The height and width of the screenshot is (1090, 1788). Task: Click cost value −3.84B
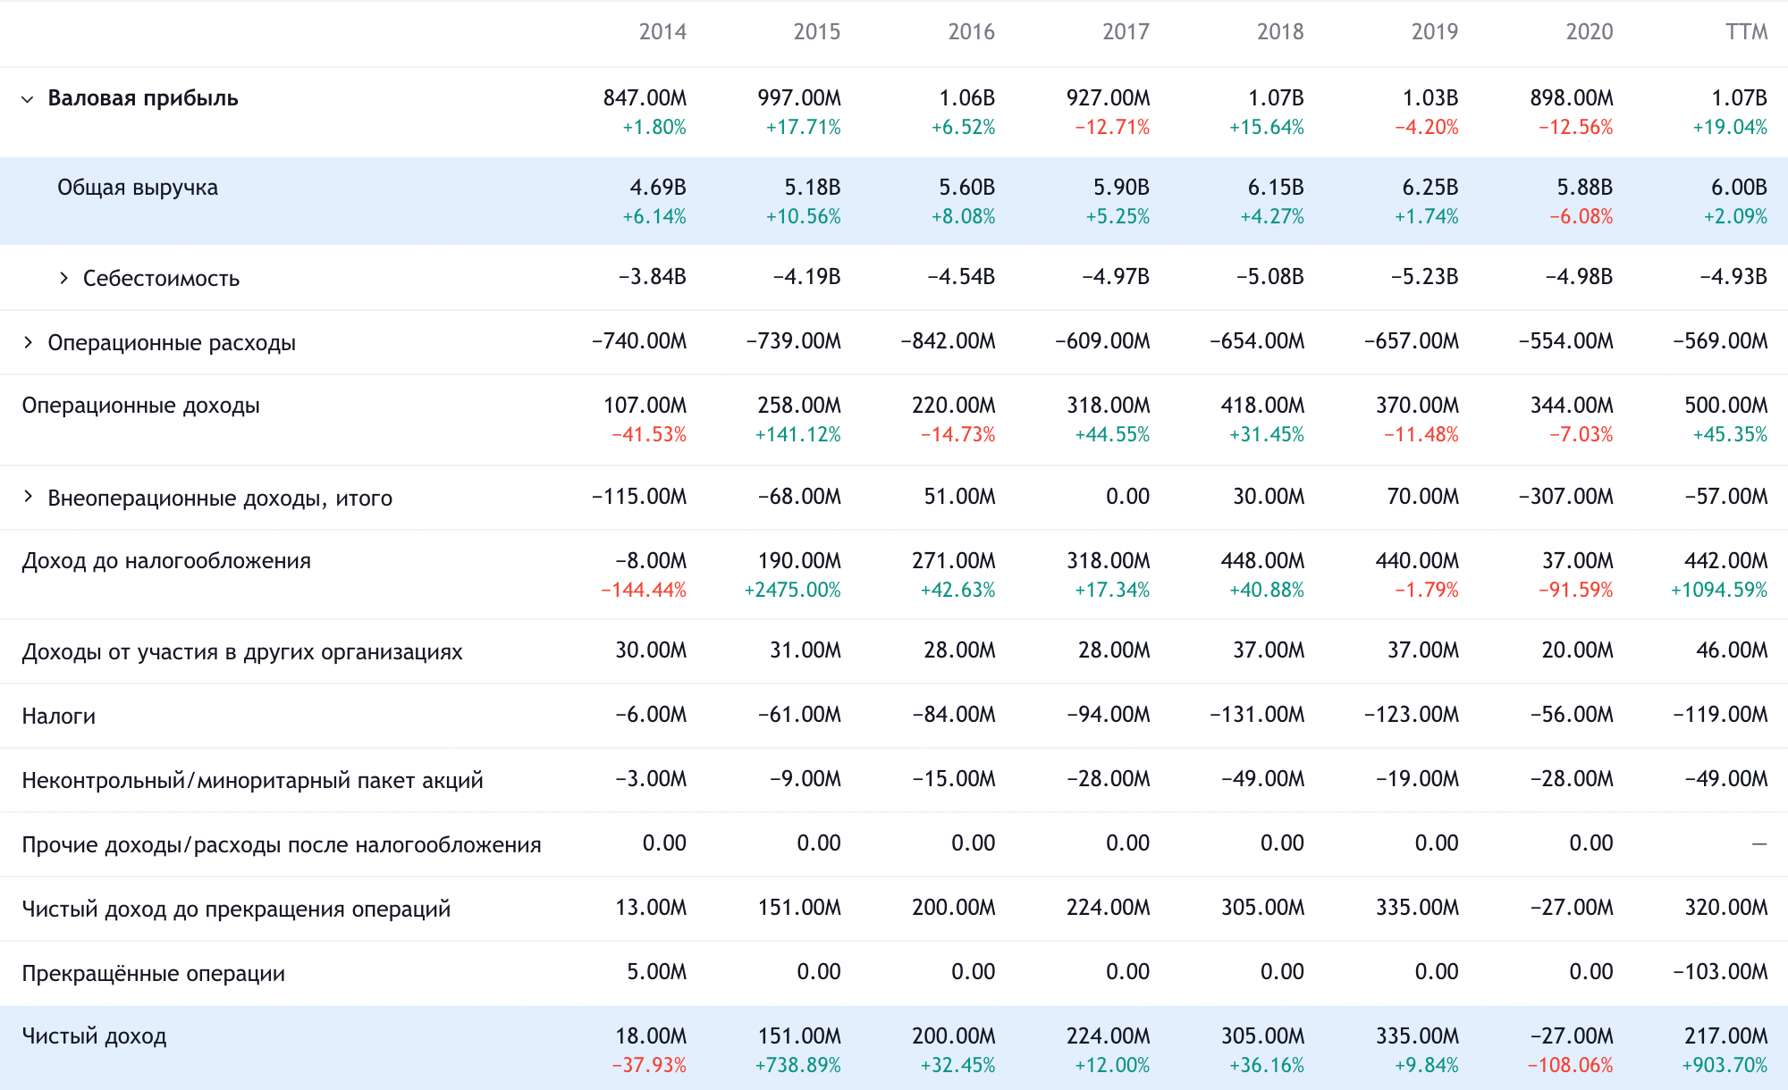653,277
